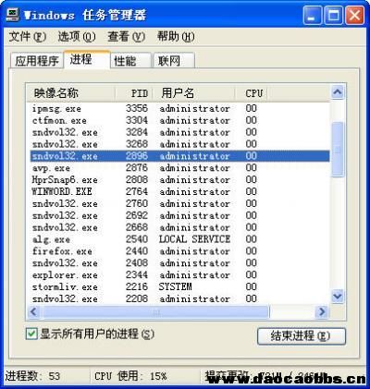Click the 结束进程(E) button
This screenshot has height=389, width=370.
302,336
